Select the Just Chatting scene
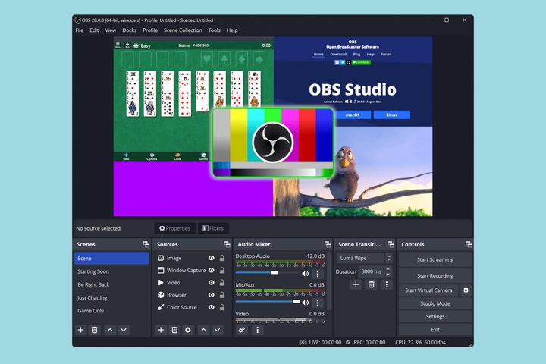Viewport: 546px width, 364px height. 111,298
